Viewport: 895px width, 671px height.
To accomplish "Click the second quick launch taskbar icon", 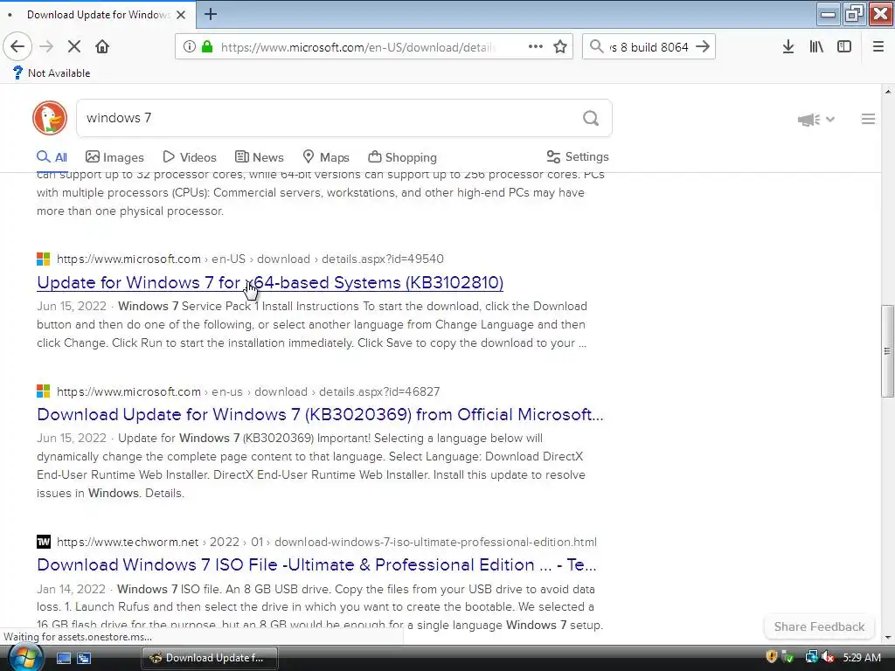I will (x=84, y=658).
